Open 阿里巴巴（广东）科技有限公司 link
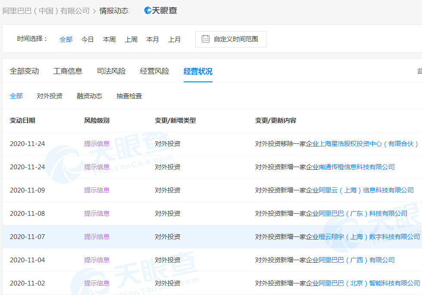422x295 pixels. (363, 214)
